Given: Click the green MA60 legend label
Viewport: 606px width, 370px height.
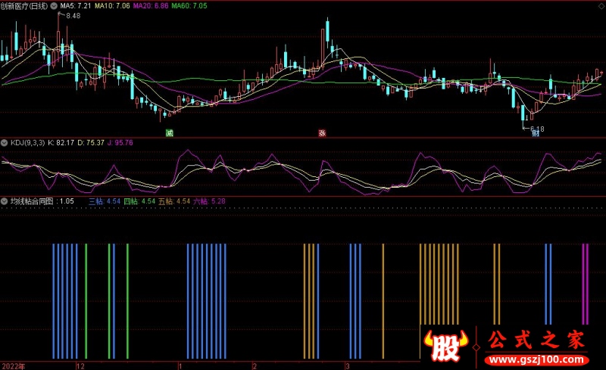Looking at the screenshot, I should (x=189, y=6).
